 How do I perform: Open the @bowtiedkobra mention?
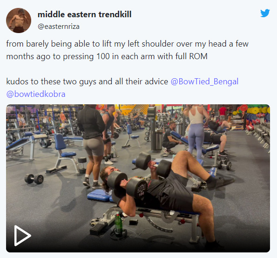click(36, 94)
